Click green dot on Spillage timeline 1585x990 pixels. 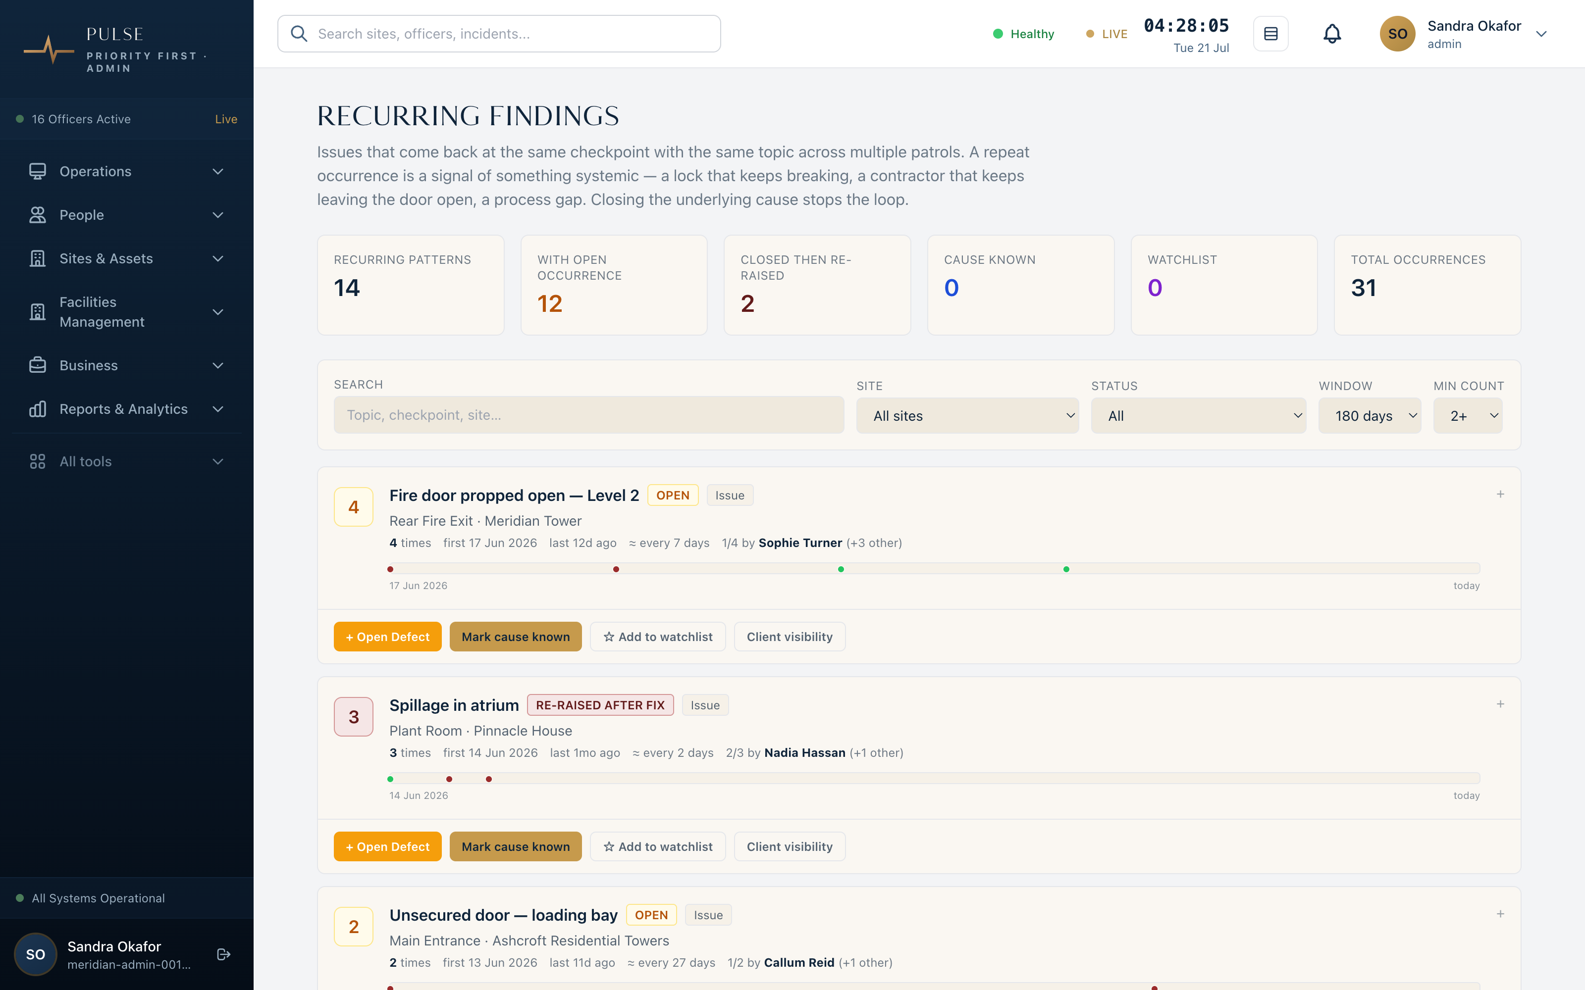[390, 779]
